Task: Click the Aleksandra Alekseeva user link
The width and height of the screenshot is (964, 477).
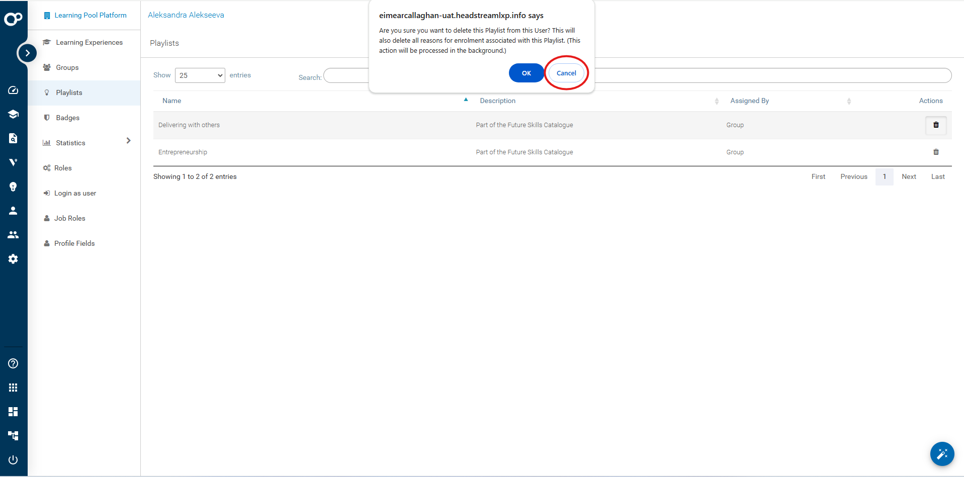Action: tap(186, 15)
